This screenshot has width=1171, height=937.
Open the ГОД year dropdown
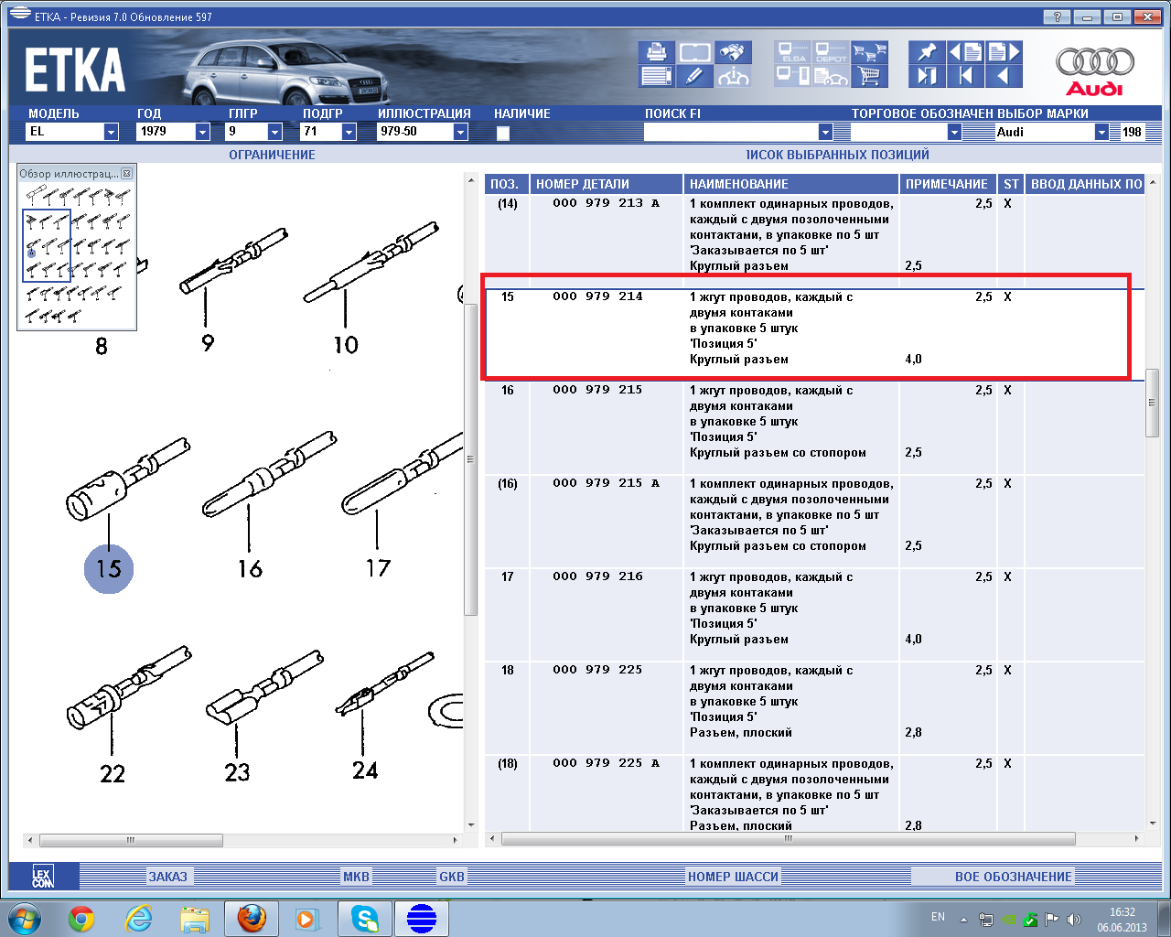click(x=202, y=132)
